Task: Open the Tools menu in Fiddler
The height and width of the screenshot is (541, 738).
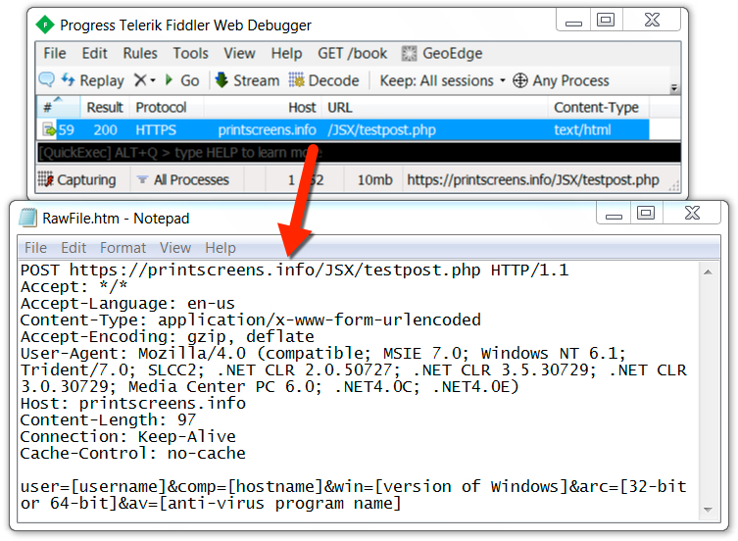Action: coord(190,53)
